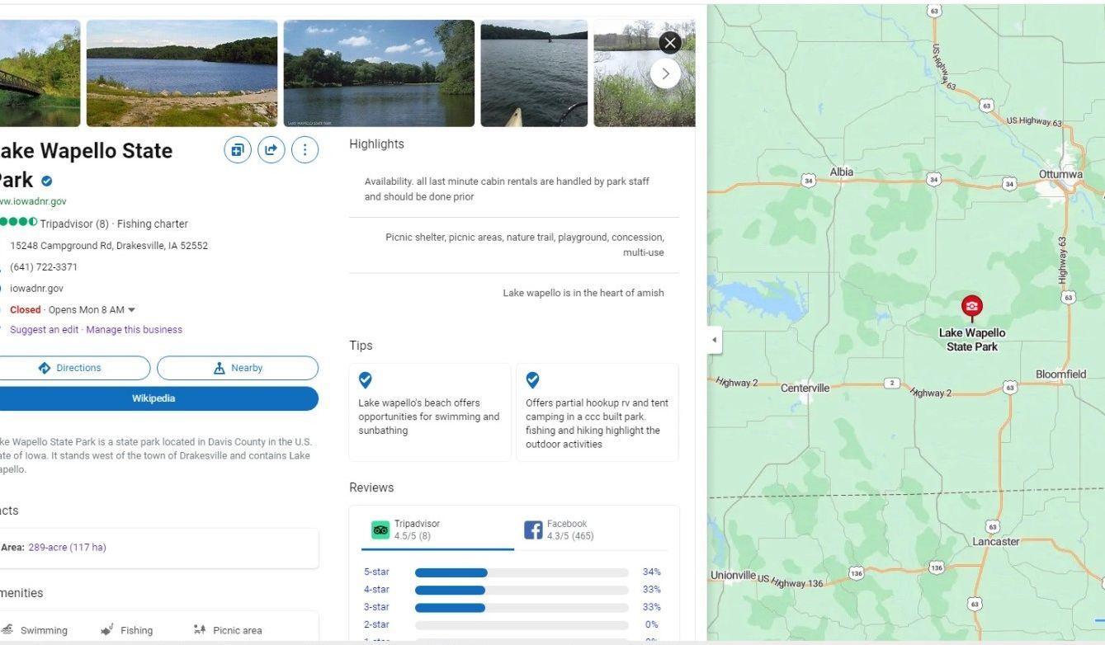Click the picnic shelter highlight text
The height and width of the screenshot is (645, 1105).
pos(525,245)
